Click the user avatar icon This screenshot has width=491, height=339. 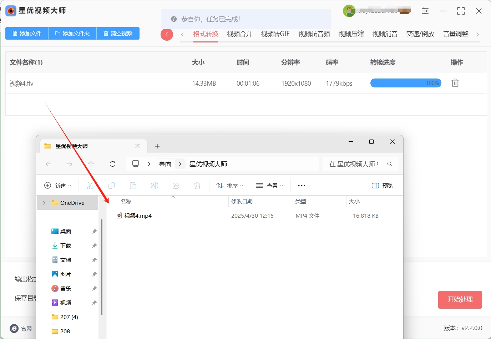point(349,11)
